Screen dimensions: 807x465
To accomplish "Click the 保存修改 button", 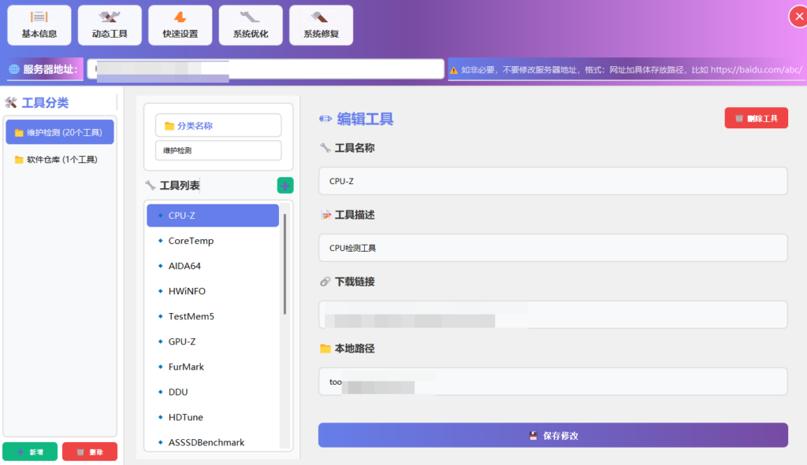I will click(552, 435).
